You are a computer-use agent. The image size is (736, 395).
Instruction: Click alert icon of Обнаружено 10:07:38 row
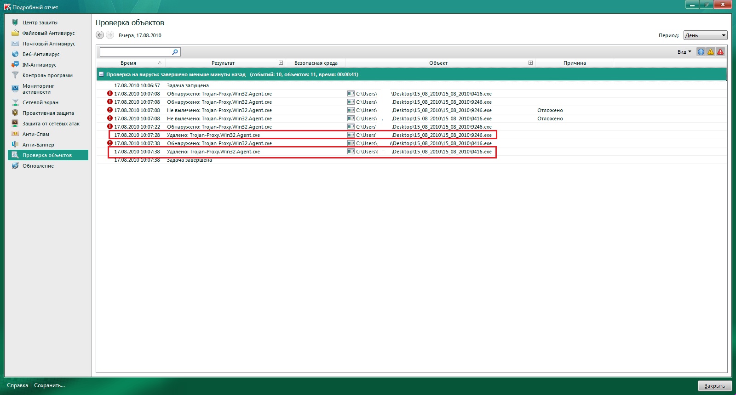(110, 143)
